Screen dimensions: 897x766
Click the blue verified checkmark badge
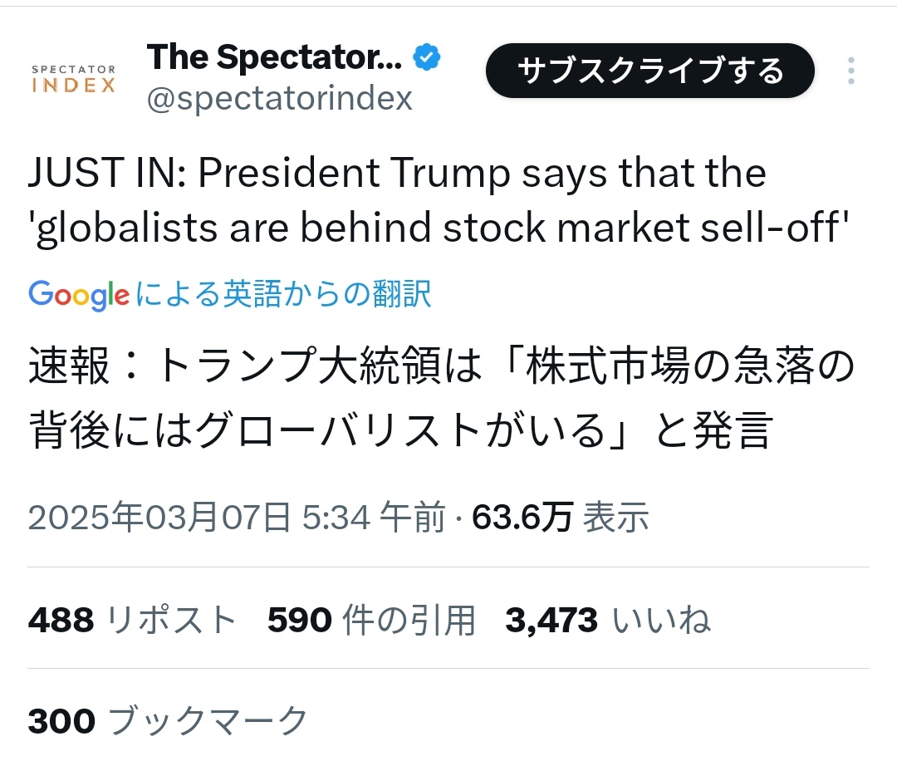coord(426,59)
